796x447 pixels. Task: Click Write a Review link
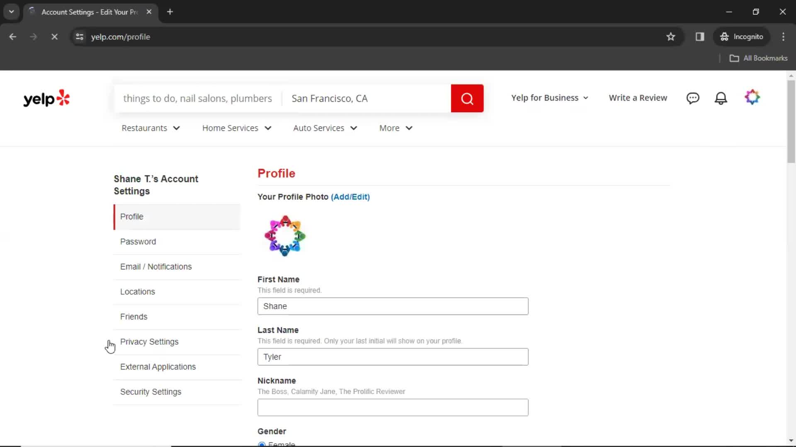(x=638, y=98)
